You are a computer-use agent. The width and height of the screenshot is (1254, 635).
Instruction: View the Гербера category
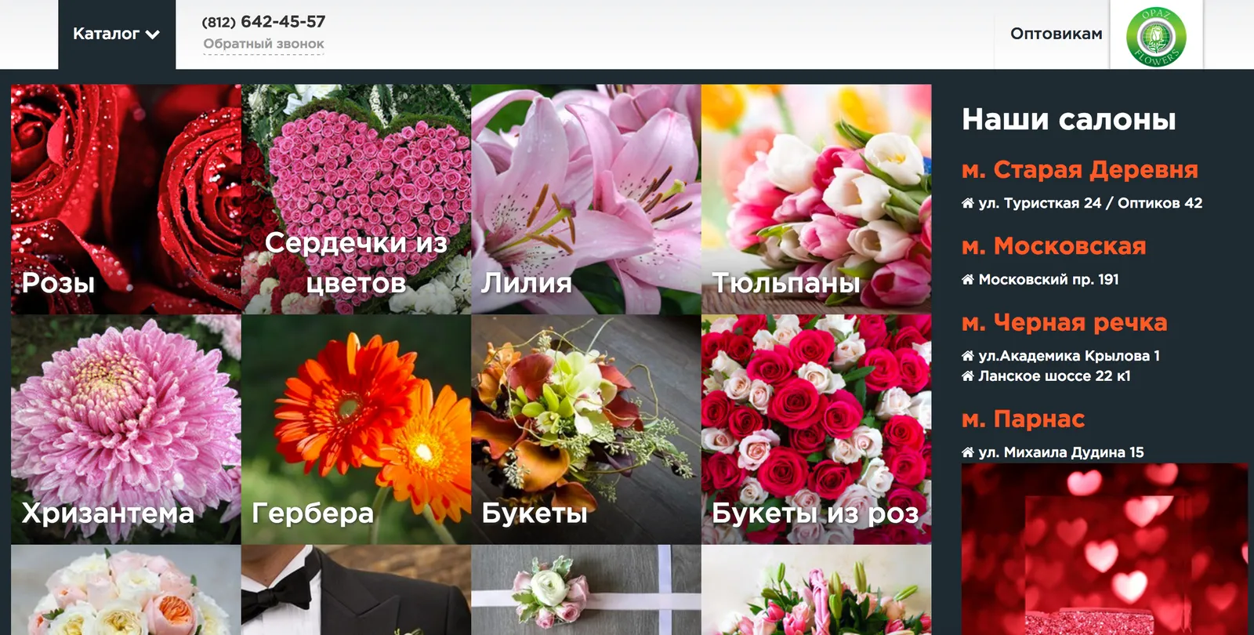[x=356, y=430]
